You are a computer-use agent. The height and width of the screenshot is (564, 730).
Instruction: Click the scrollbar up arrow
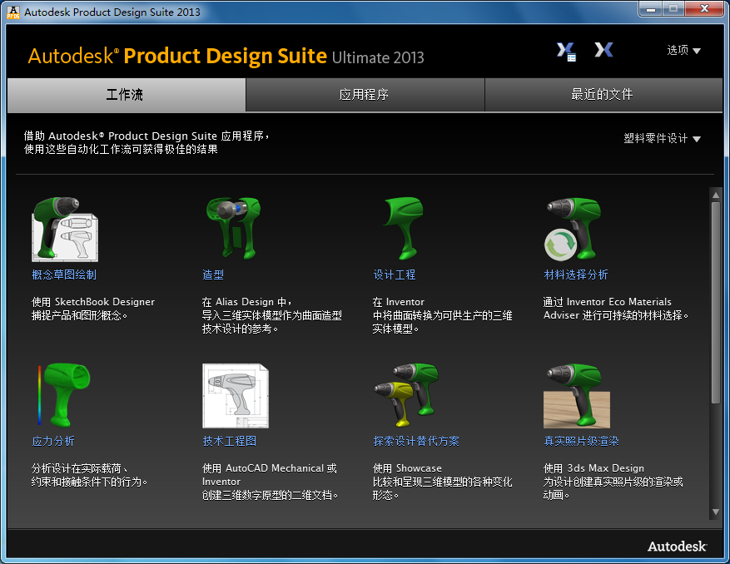pos(716,195)
